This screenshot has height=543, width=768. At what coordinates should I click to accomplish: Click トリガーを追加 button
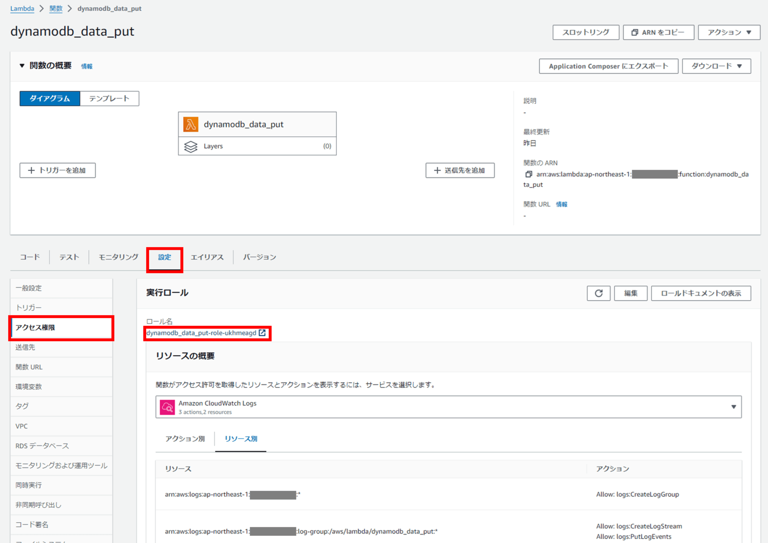58,170
